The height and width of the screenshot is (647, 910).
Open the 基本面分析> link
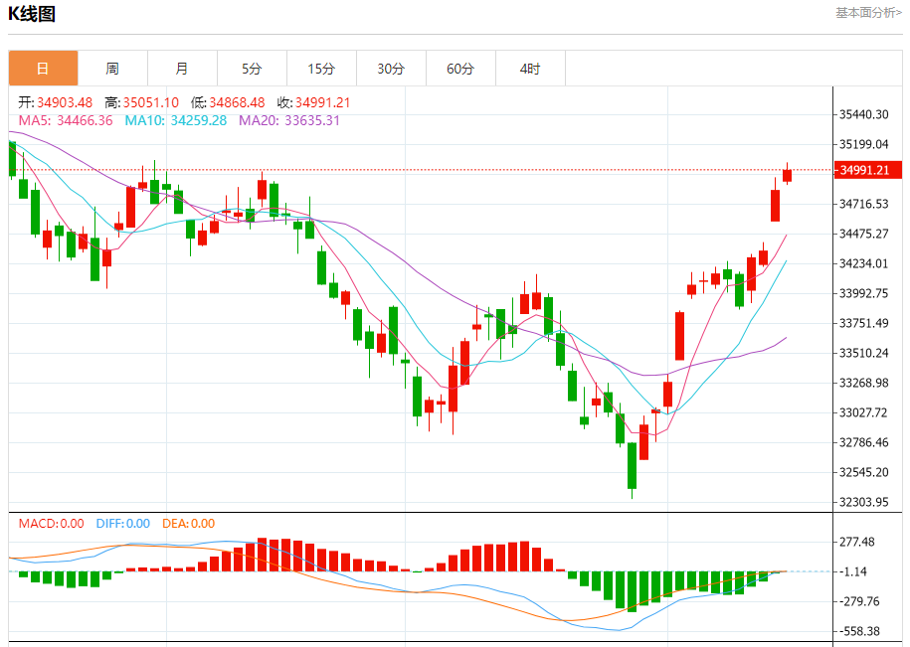[x=869, y=13]
